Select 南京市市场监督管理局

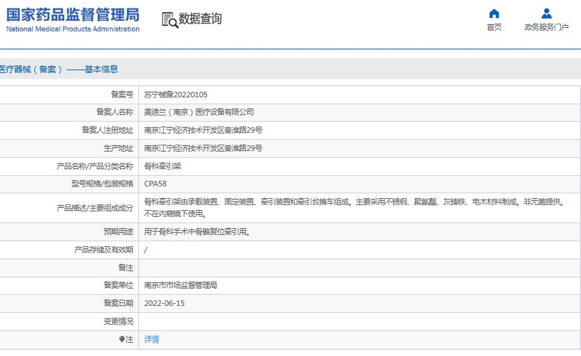tap(181, 285)
